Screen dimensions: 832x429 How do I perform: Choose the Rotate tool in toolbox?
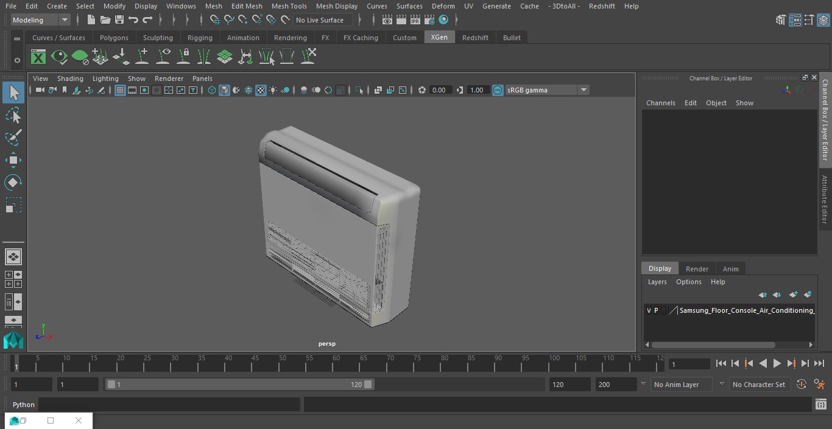click(x=13, y=183)
